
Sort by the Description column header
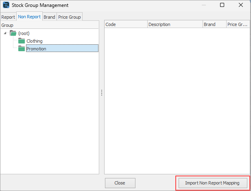pos(175,24)
